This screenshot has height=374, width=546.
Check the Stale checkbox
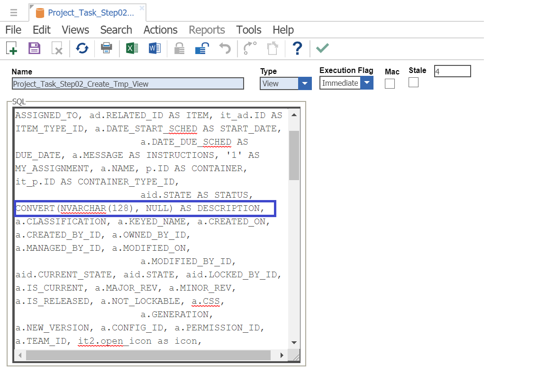click(413, 82)
